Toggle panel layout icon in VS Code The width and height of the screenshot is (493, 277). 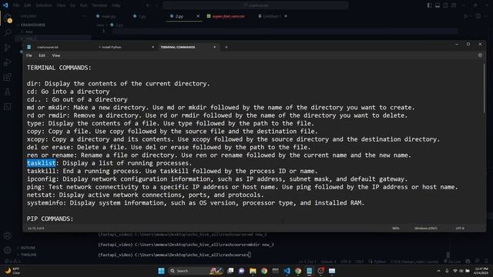(x=438, y=5)
